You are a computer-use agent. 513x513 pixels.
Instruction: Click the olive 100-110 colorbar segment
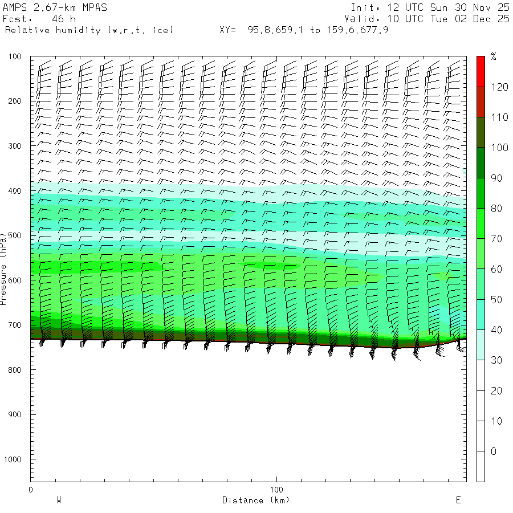pyautogui.click(x=481, y=132)
